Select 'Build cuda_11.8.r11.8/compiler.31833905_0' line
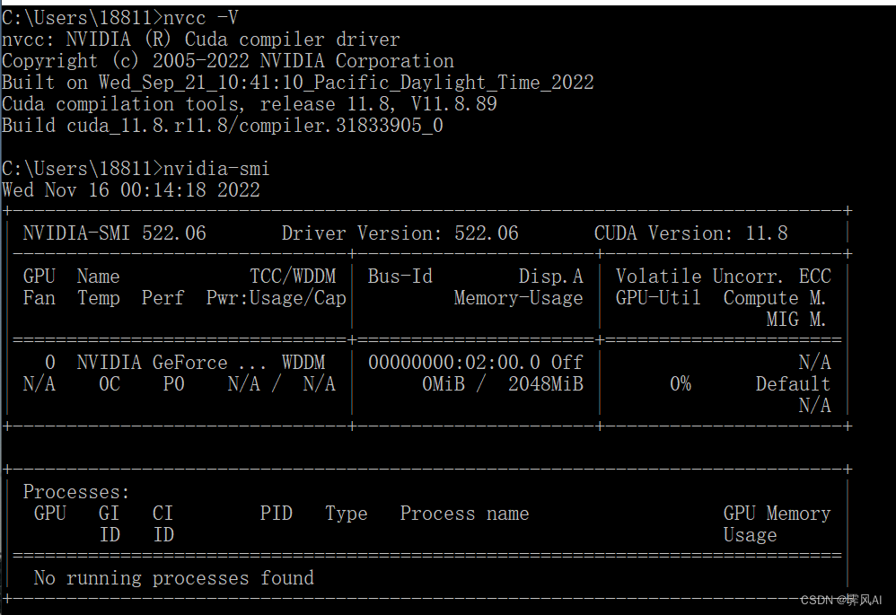 pyautogui.click(x=223, y=126)
